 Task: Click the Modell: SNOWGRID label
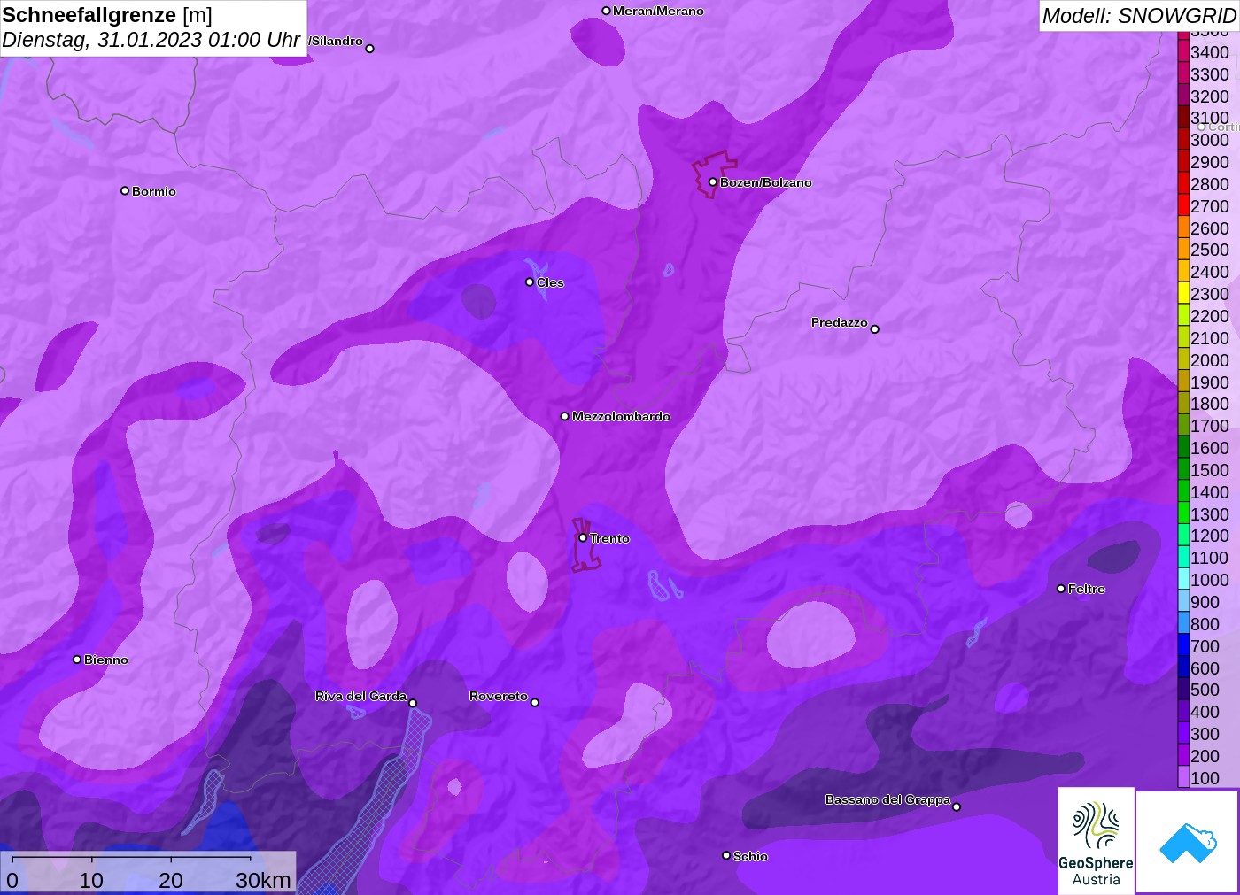pos(1139,16)
